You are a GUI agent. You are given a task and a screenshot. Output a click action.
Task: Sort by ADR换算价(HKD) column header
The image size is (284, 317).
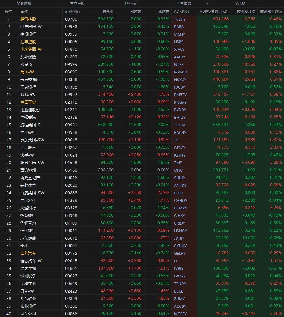214,11
